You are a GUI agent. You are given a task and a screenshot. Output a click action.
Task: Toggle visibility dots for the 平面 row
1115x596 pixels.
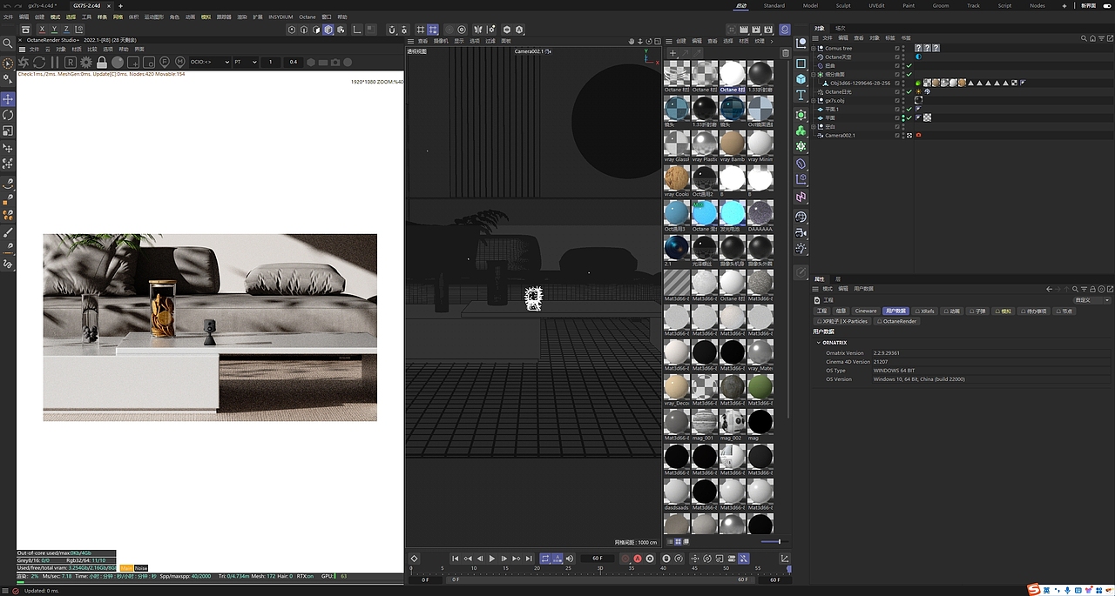[x=902, y=118]
